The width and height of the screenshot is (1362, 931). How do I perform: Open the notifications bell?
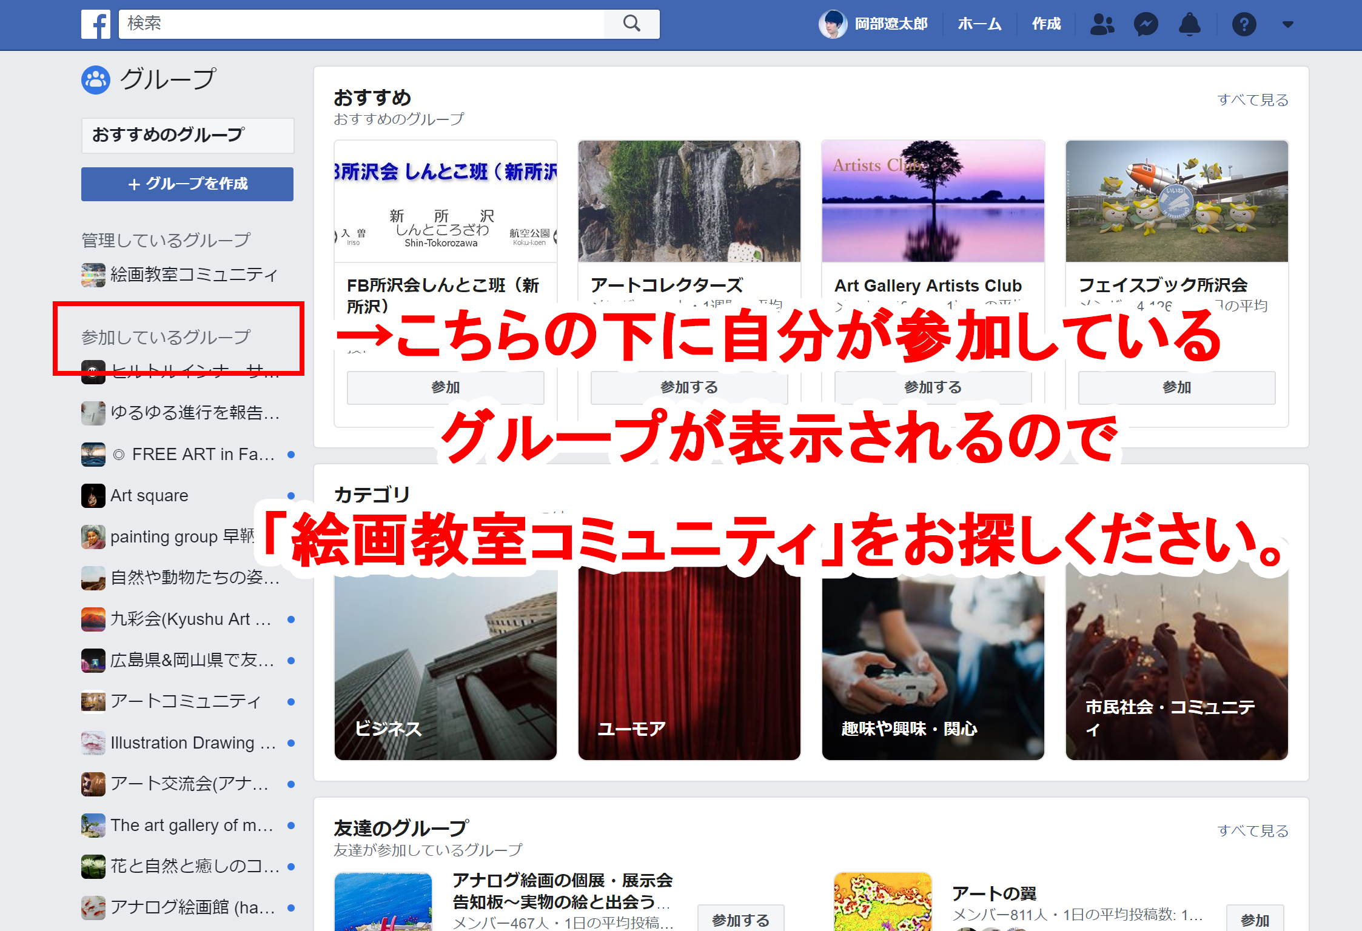pyautogui.click(x=1189, y=24)
